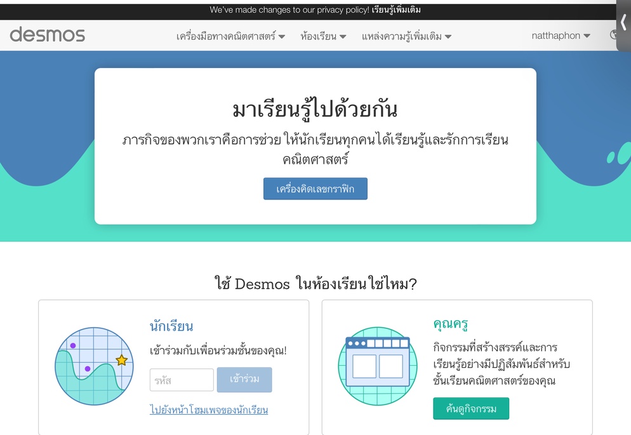Click the ใช้ Desmos ในห้องเรียนใช่ไหม? heading
The image size is (631, 435).
(315, 284)
